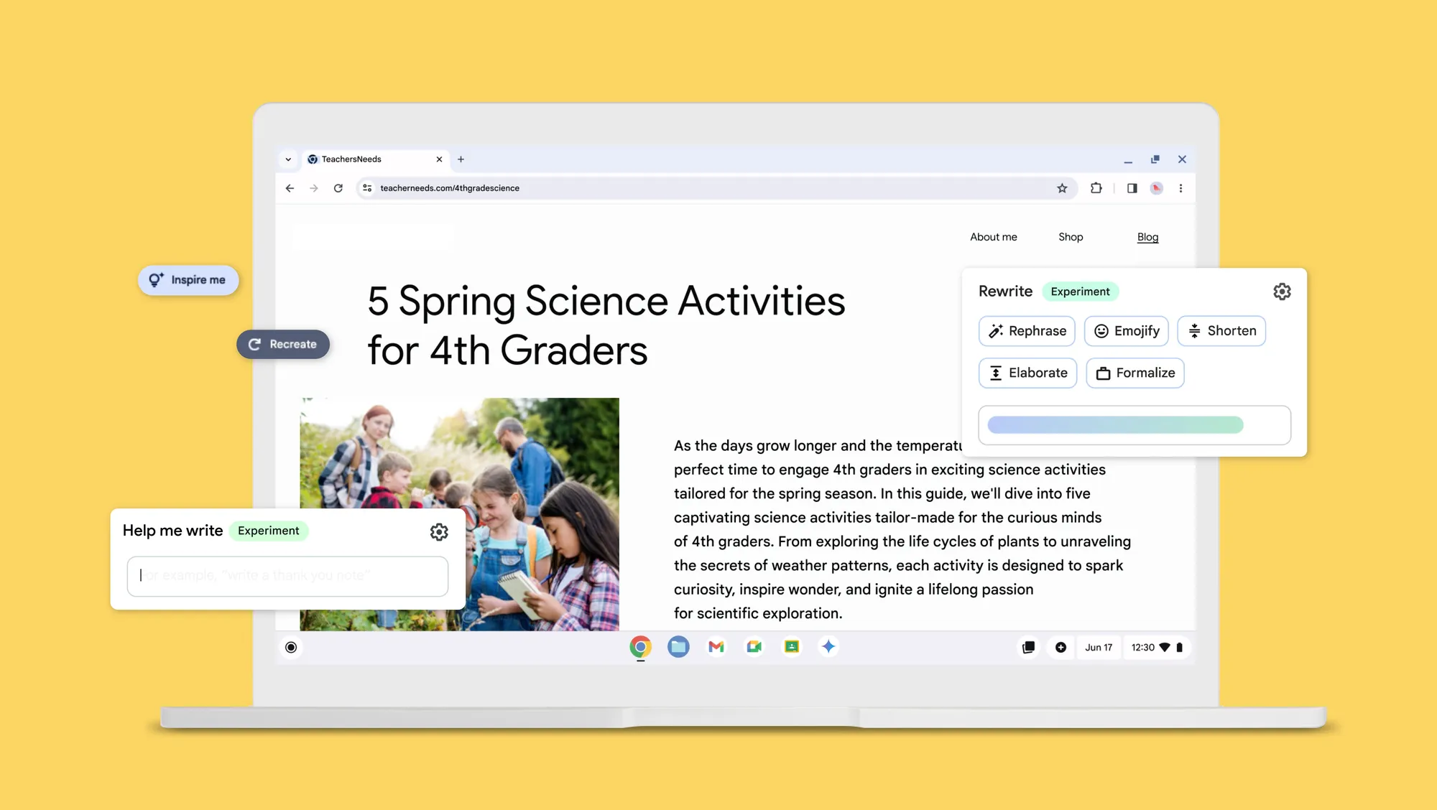Click the Rephrase rewrite option
1437x810 pixels.
[1027, 330]
